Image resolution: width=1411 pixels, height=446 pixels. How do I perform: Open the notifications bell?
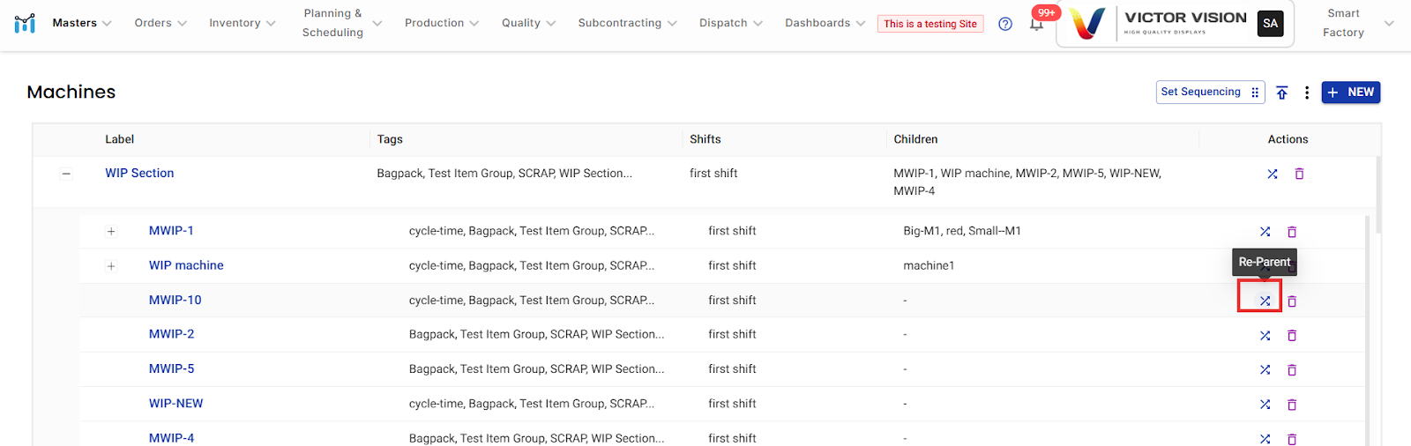coord(1036,24)
